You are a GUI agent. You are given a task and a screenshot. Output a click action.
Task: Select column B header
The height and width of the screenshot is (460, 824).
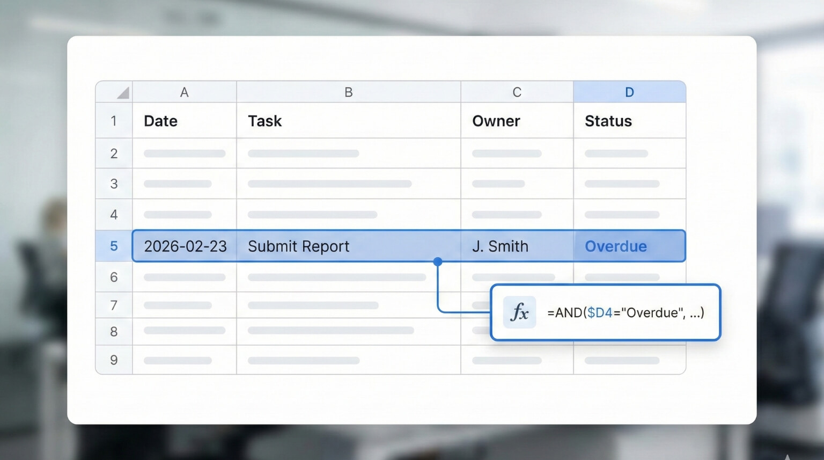pyautogui.click(x=348, y=92)
